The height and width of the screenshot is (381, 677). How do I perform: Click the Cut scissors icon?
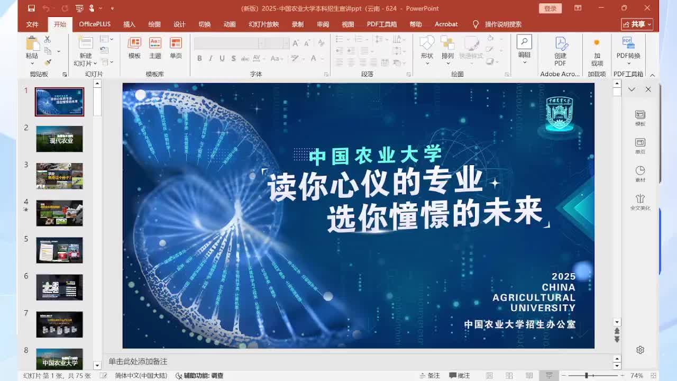47,40
